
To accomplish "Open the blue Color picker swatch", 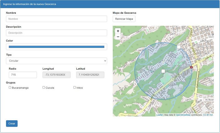I will pyautogui.click(x=56, y=47).
